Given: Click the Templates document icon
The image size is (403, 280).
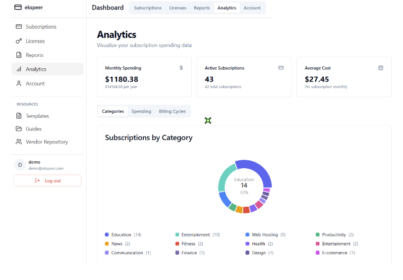Looking at the screenshot, I should click(19, 116).
